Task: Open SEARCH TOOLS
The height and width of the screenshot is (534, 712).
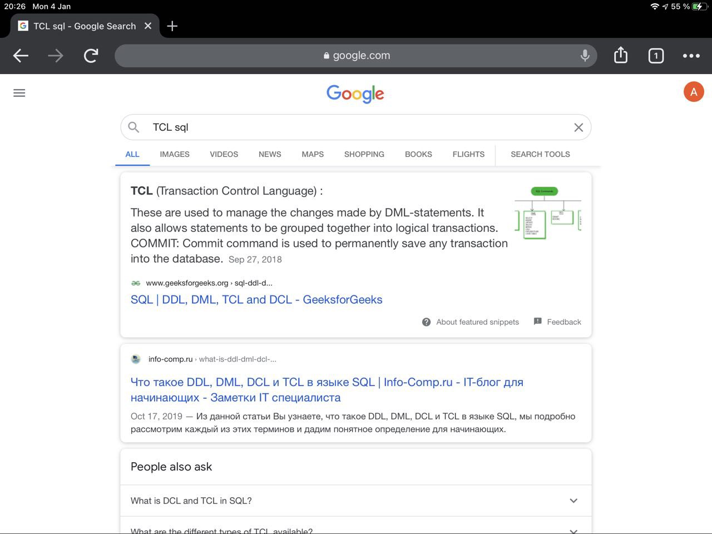Action: tap(540, 155)
